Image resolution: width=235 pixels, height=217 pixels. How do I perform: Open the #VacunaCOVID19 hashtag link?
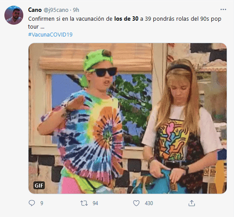click(x=51, y=35)
